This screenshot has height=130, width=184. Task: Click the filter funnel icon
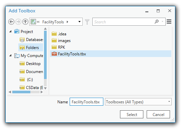(87, 22)
